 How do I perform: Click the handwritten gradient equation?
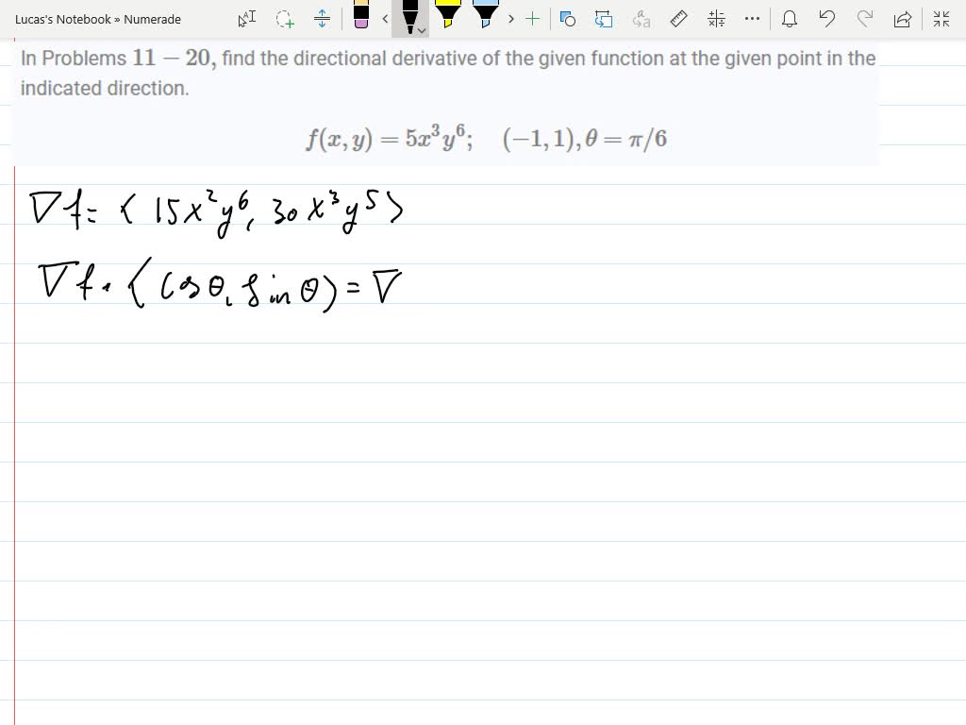pos(217,208)
